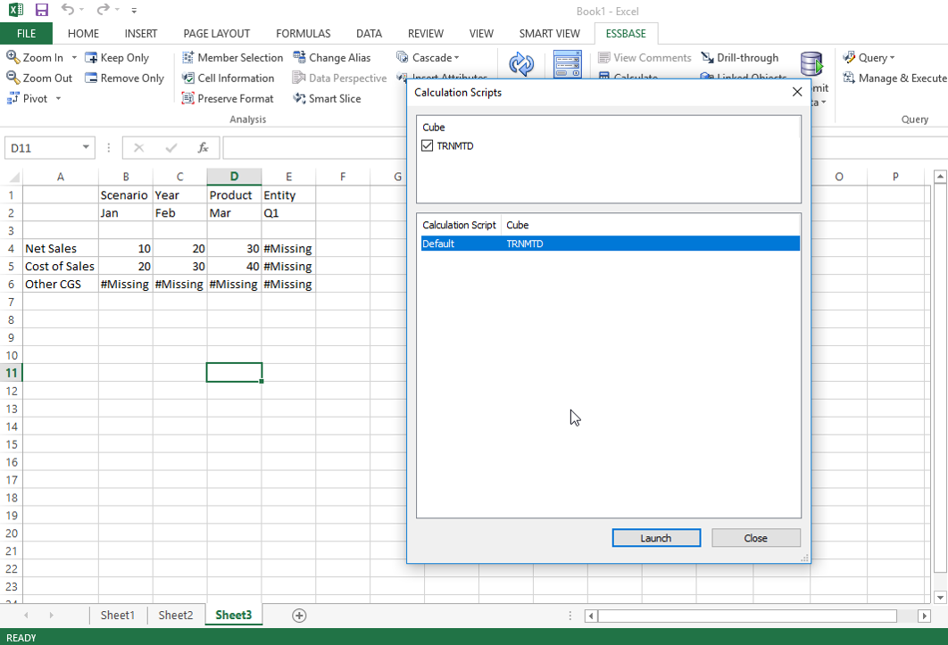This screenshot has width=948, height=645.
Task: Click the horizontal scrollbar left arrow
Action: pos(591,616)
